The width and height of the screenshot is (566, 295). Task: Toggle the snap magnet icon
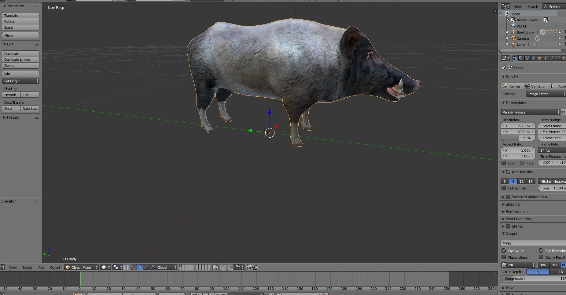pos(231,267)
